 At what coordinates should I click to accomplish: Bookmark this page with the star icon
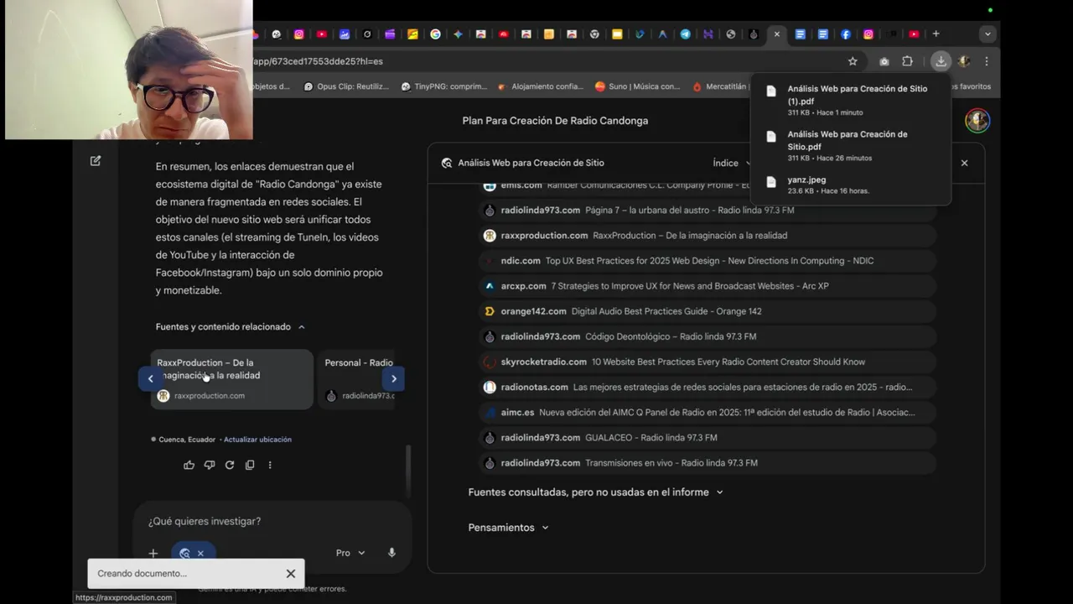[853, 61]
